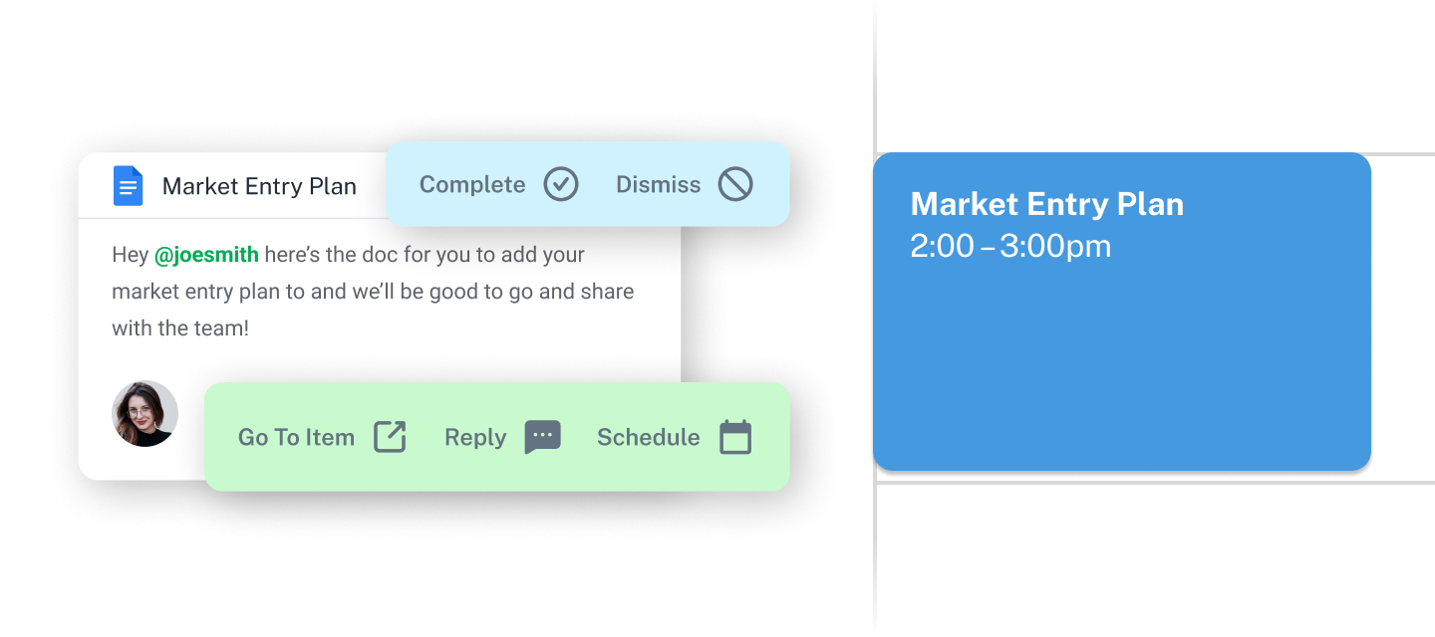
Task: Click the user avatar photo
Action: click(x=144, y=415)
